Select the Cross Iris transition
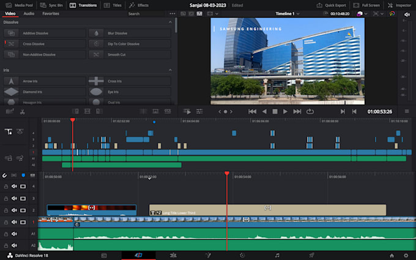The image size is (416, 260). tap(130, 81)
